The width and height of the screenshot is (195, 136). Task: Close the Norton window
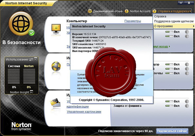(x=189, y=3)
